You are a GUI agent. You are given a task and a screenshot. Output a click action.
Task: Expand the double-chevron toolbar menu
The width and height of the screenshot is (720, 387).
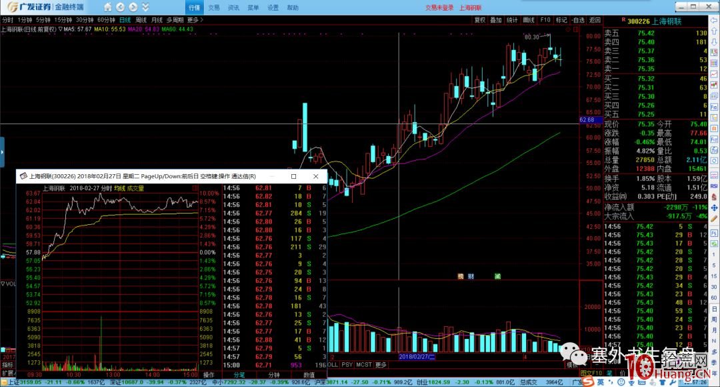click(x=145, y=7)
